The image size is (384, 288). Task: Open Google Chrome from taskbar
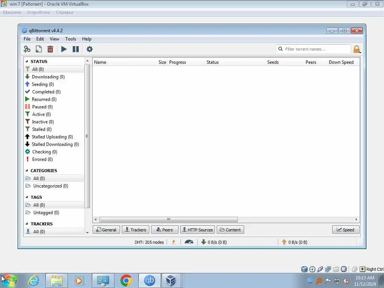[126, 280]
